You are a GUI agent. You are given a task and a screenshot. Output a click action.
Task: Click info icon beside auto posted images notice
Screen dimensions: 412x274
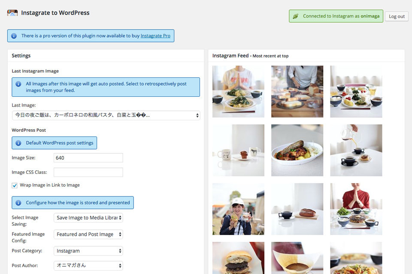coord(18,84)
